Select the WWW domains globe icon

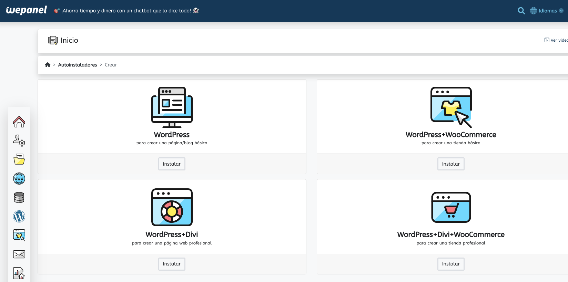click(x=19, y=178)
